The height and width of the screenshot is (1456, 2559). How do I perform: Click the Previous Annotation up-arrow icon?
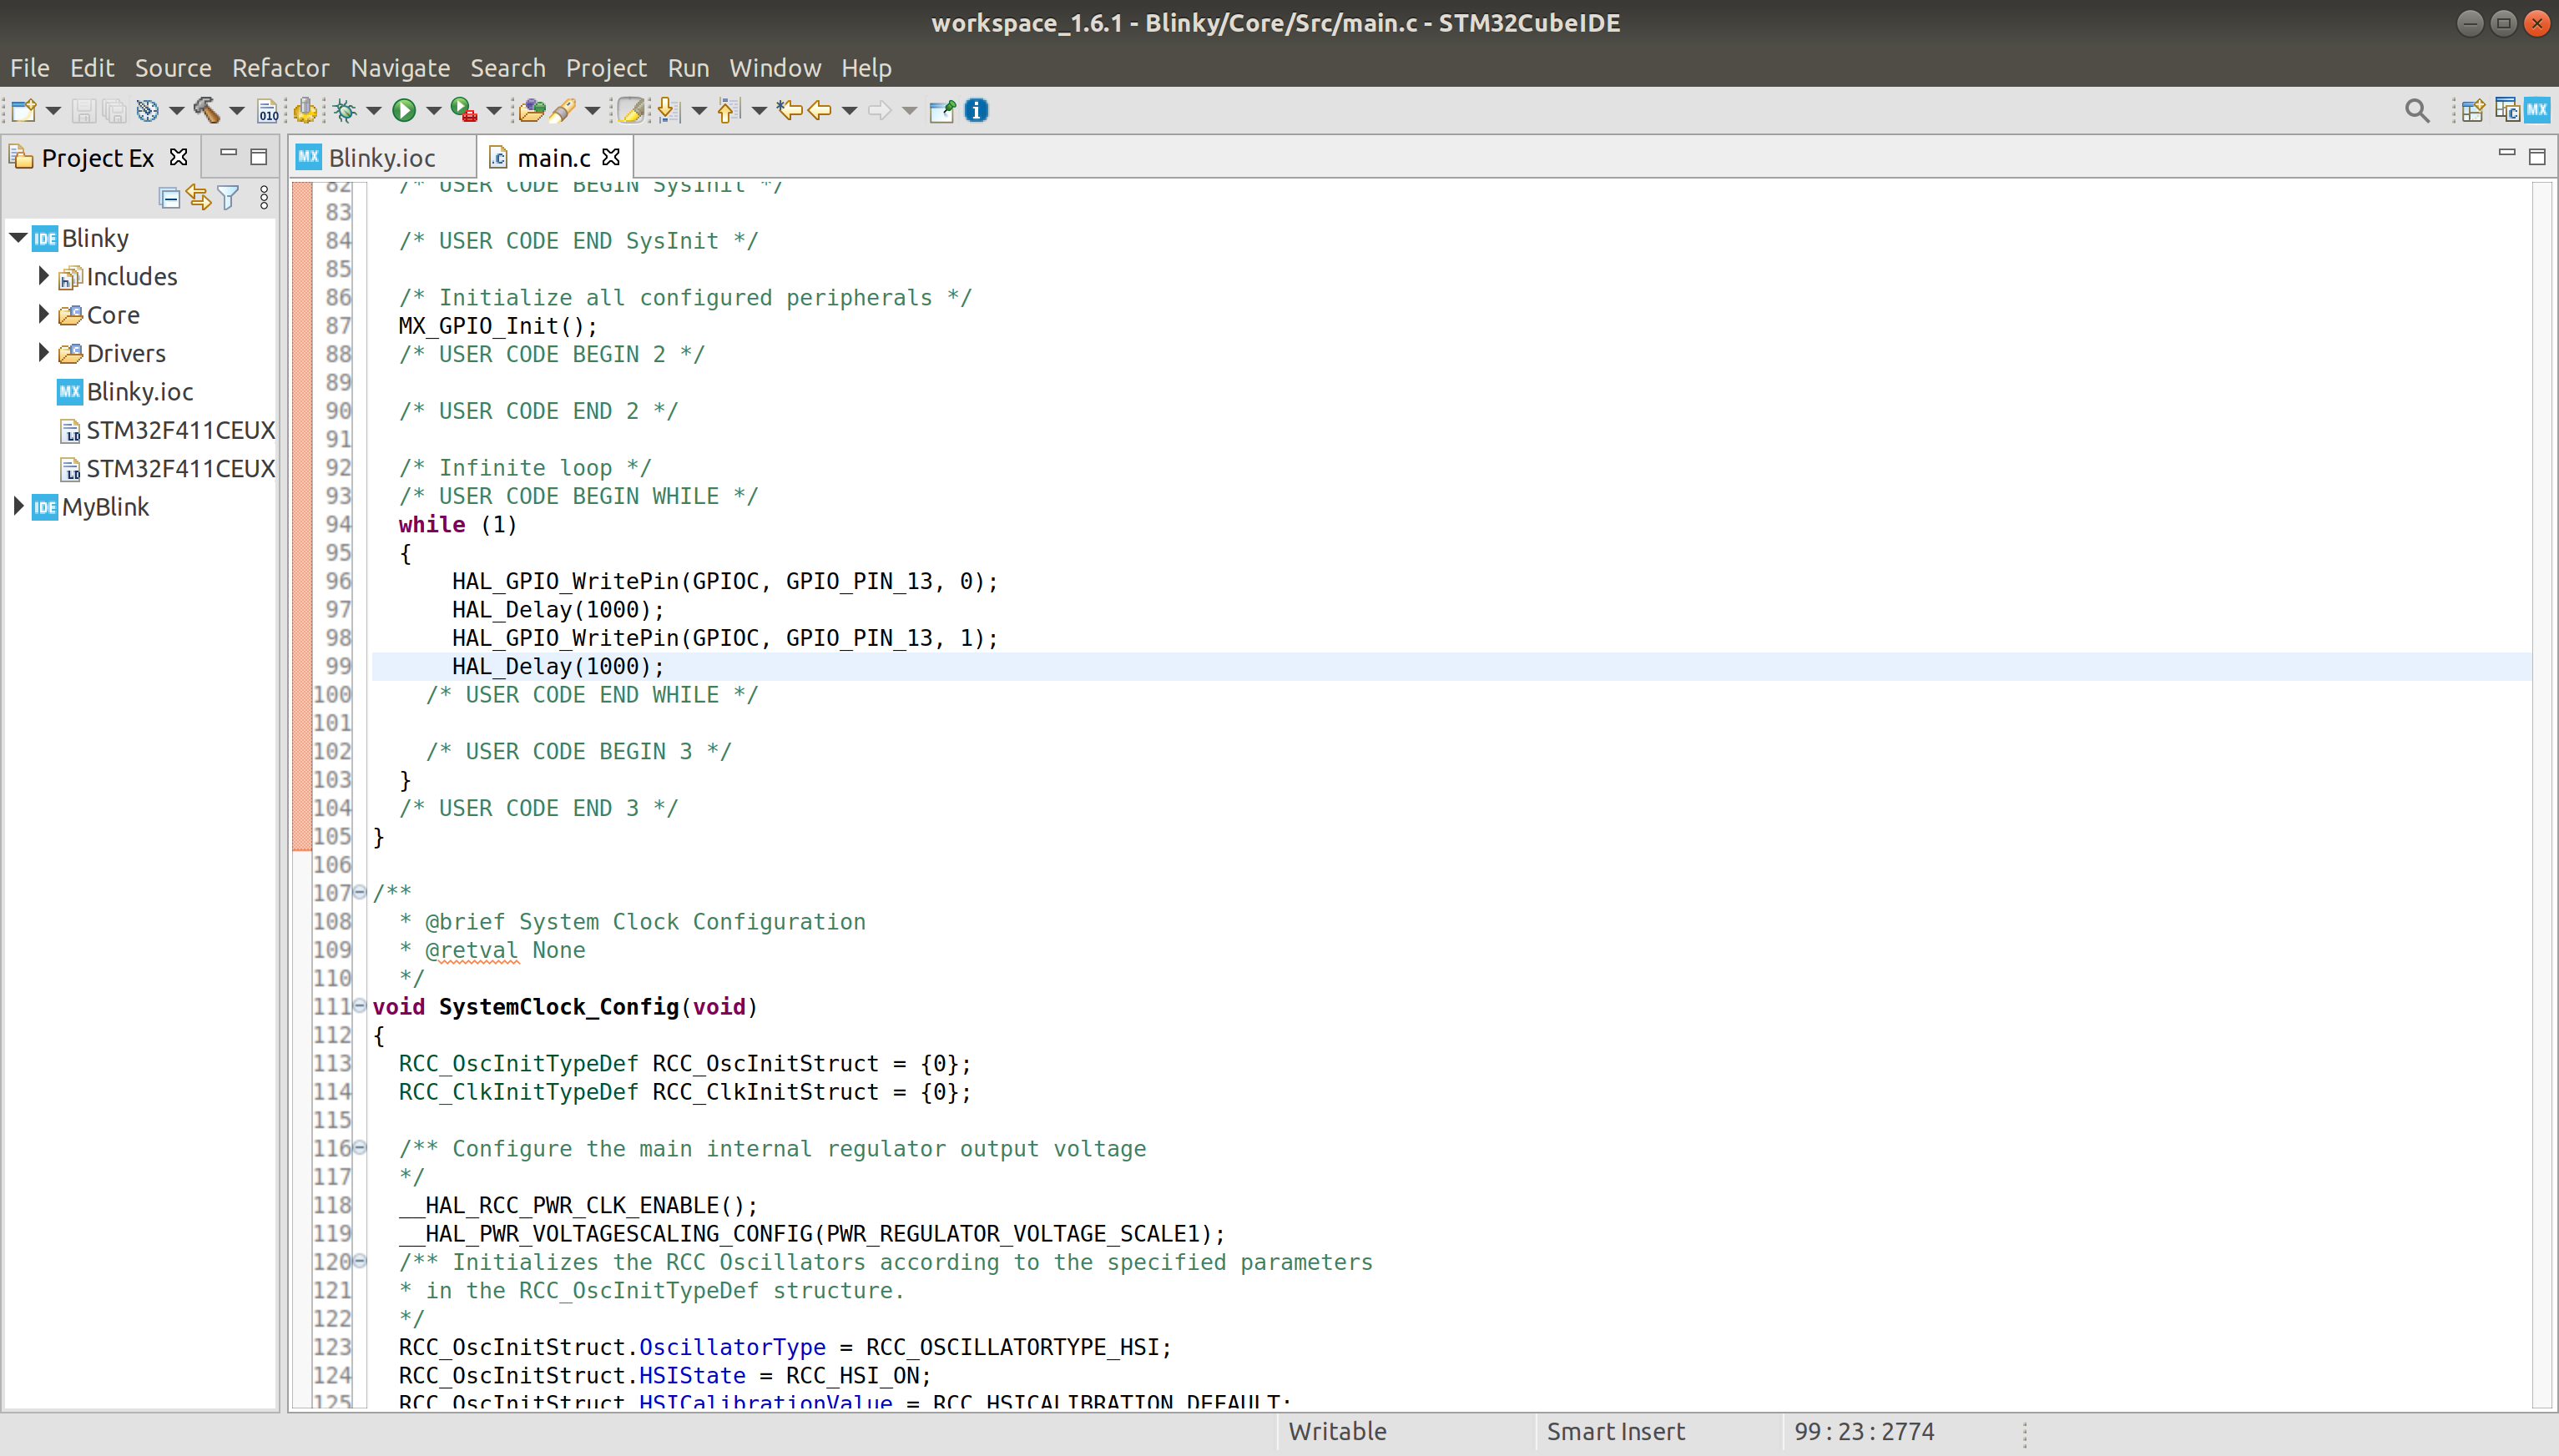(729, 110)
